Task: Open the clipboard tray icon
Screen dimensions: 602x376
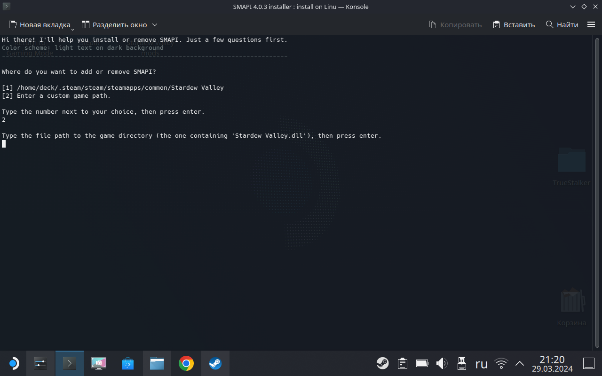Action: (402, 363)
